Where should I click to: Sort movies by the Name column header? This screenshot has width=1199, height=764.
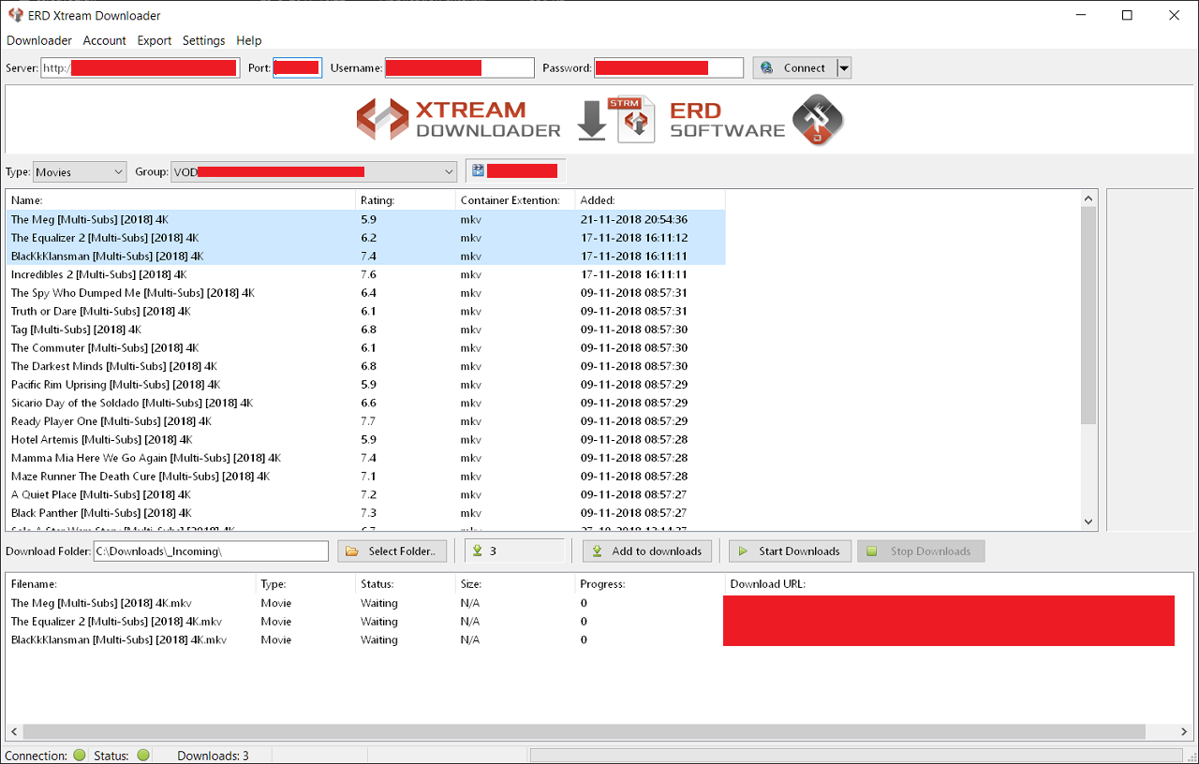181,200
